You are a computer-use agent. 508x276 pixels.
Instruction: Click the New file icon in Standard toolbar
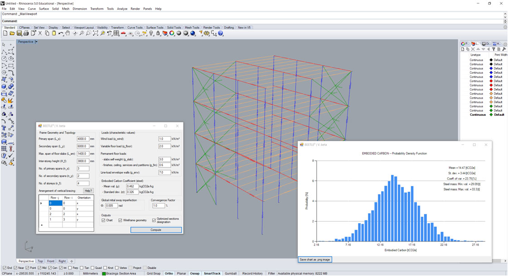coord(5,33)
